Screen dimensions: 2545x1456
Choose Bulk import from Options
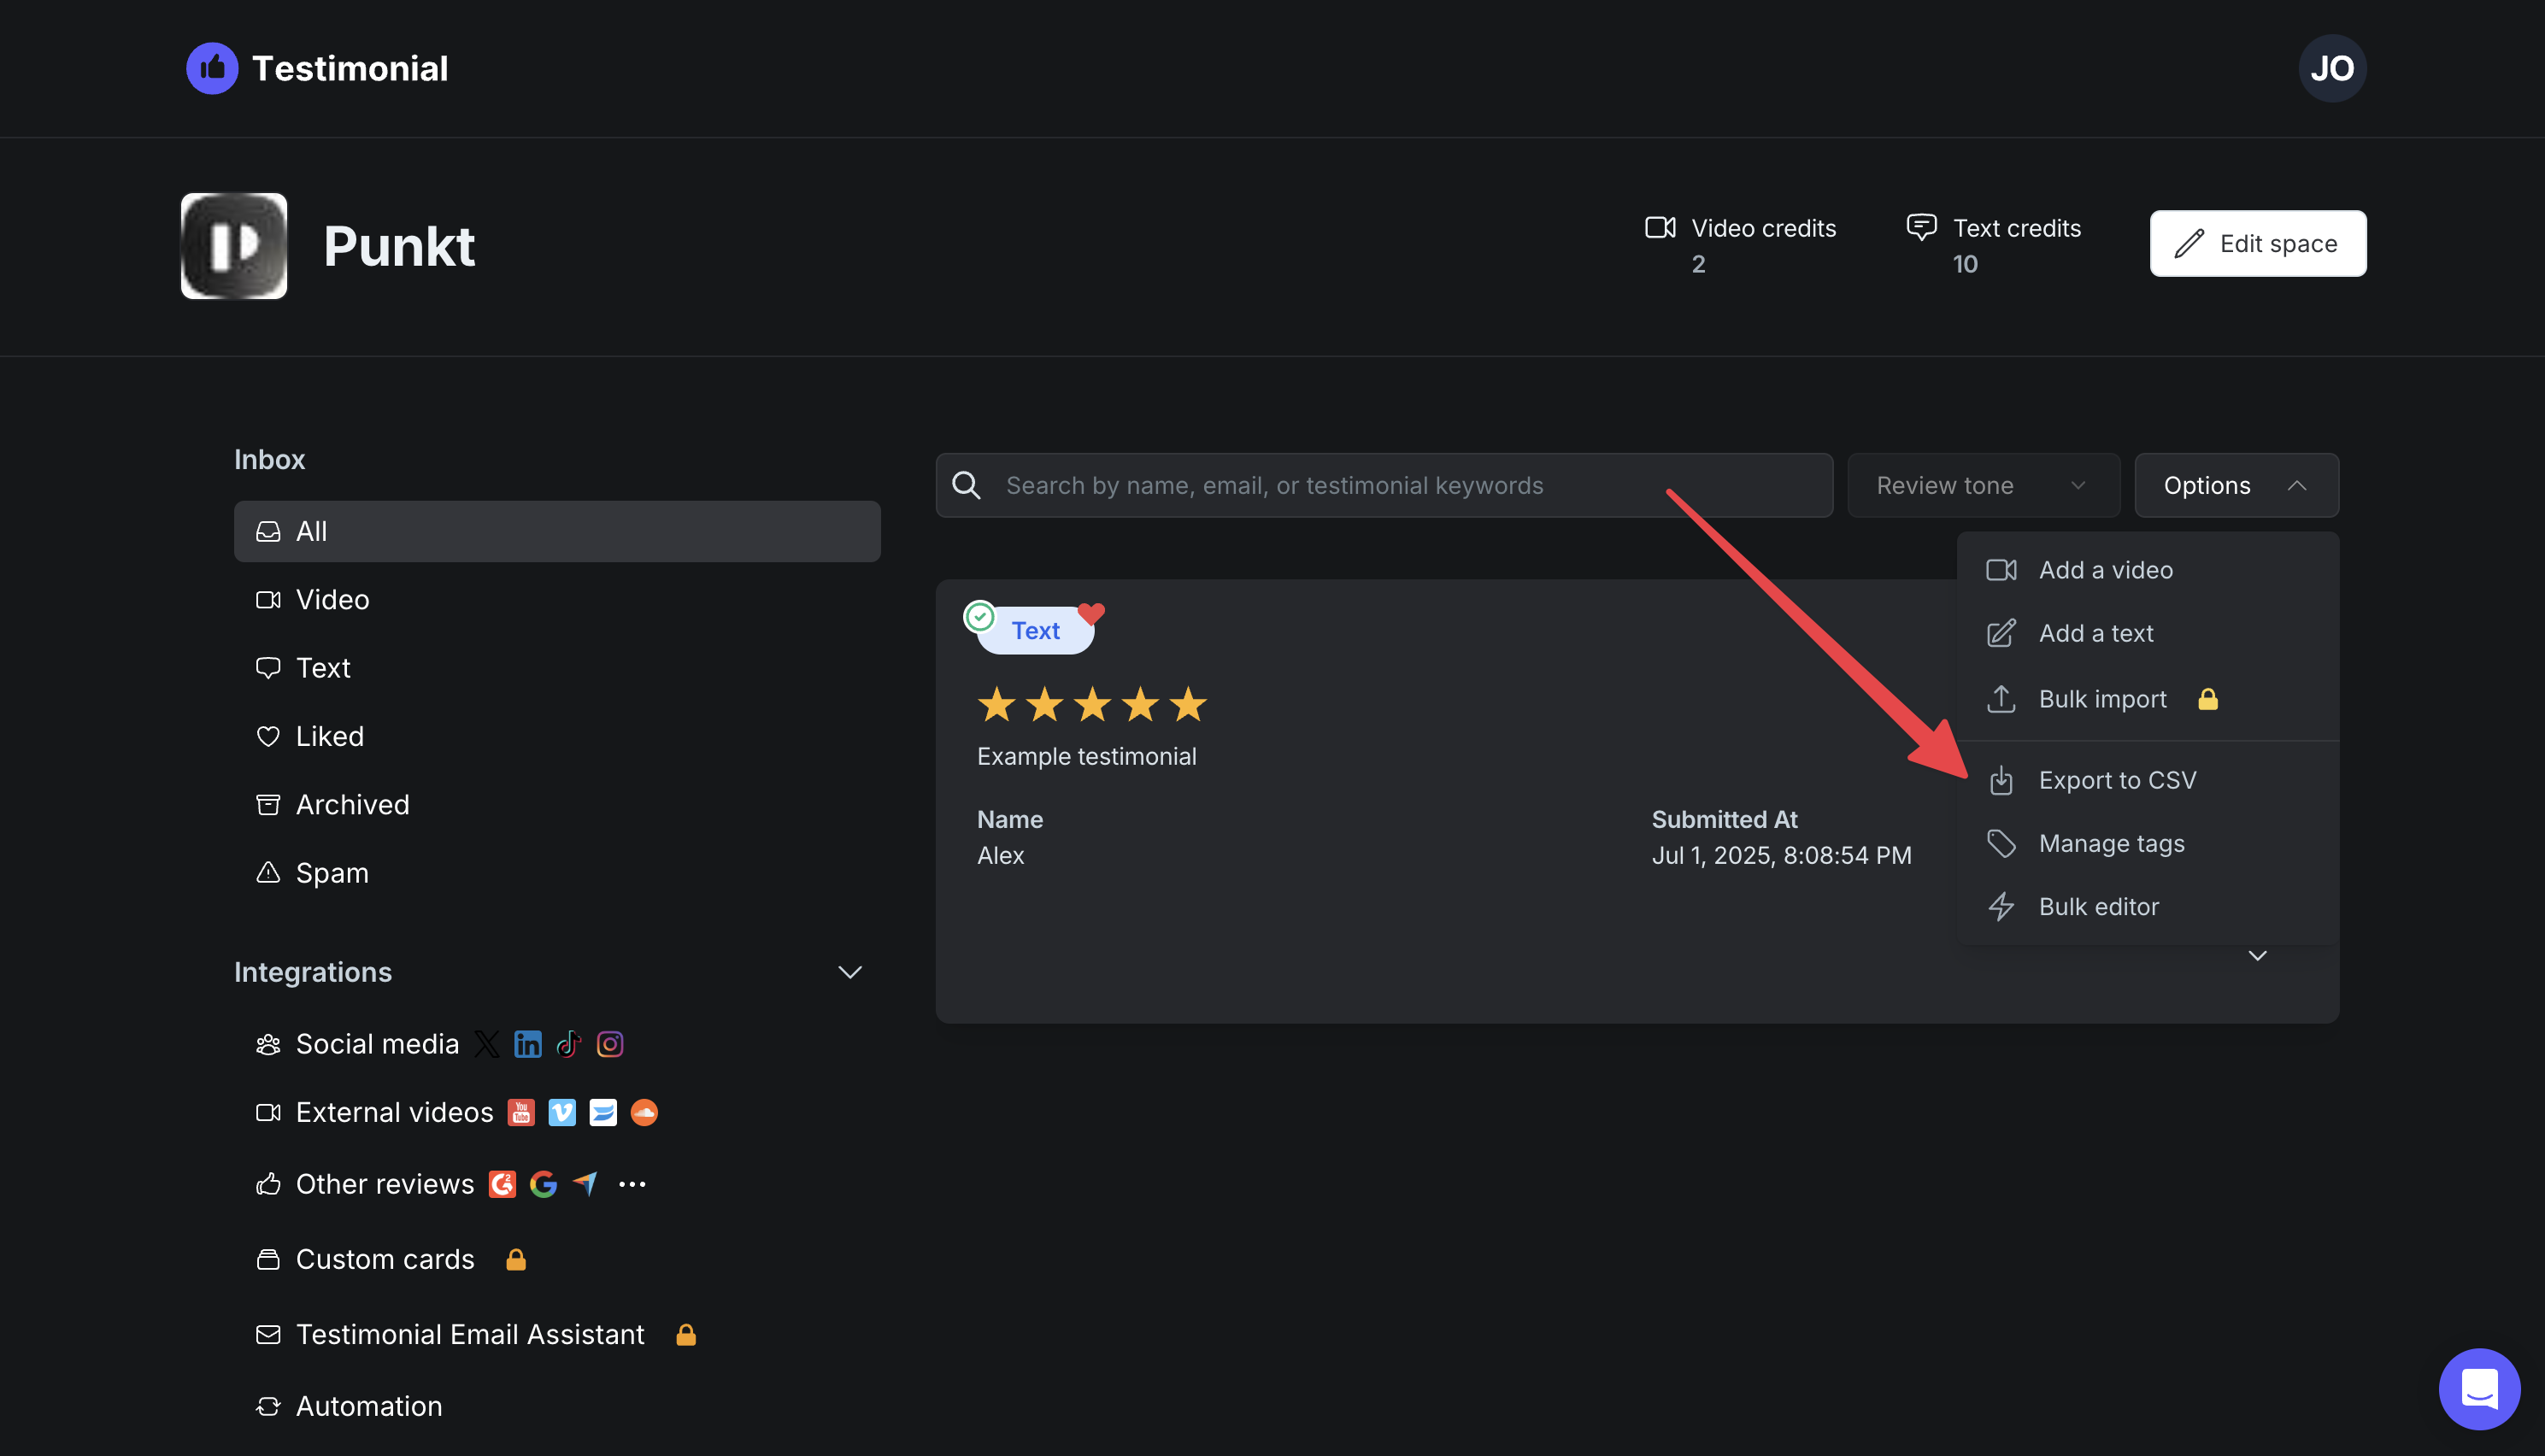click(2147, 699)
